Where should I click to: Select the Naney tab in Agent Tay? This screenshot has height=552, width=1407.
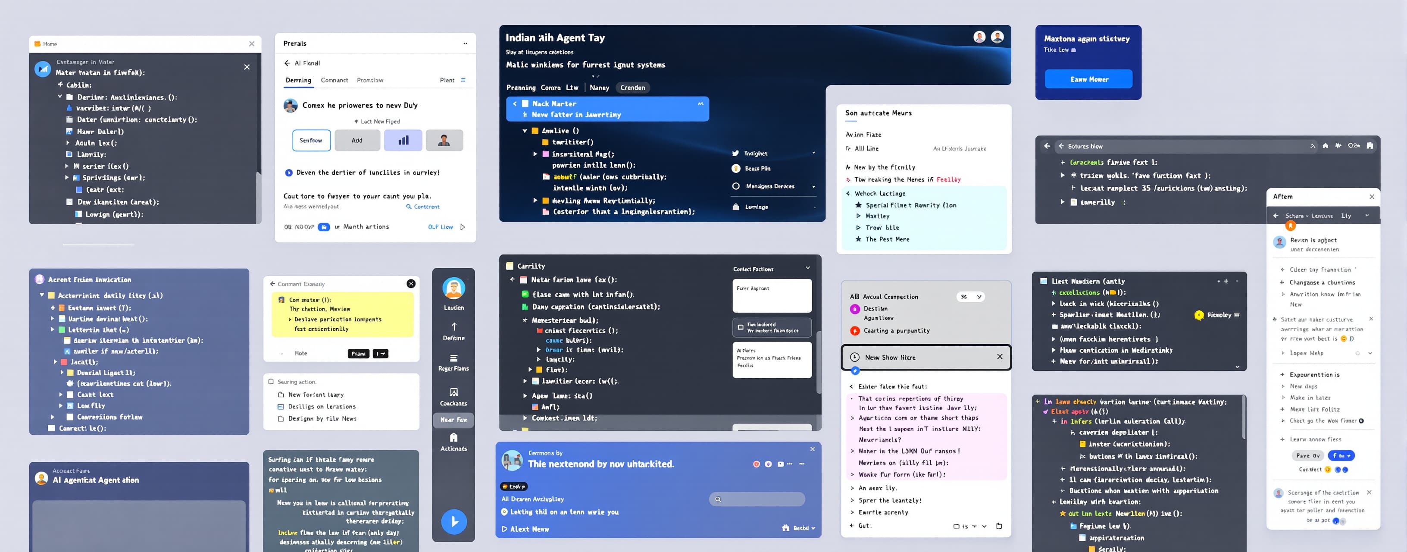click(599, 88)
